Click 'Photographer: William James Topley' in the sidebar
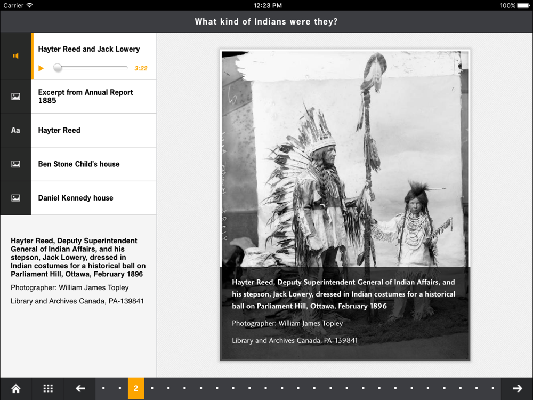Screen dimensions: 533x400 click(70, 288)
